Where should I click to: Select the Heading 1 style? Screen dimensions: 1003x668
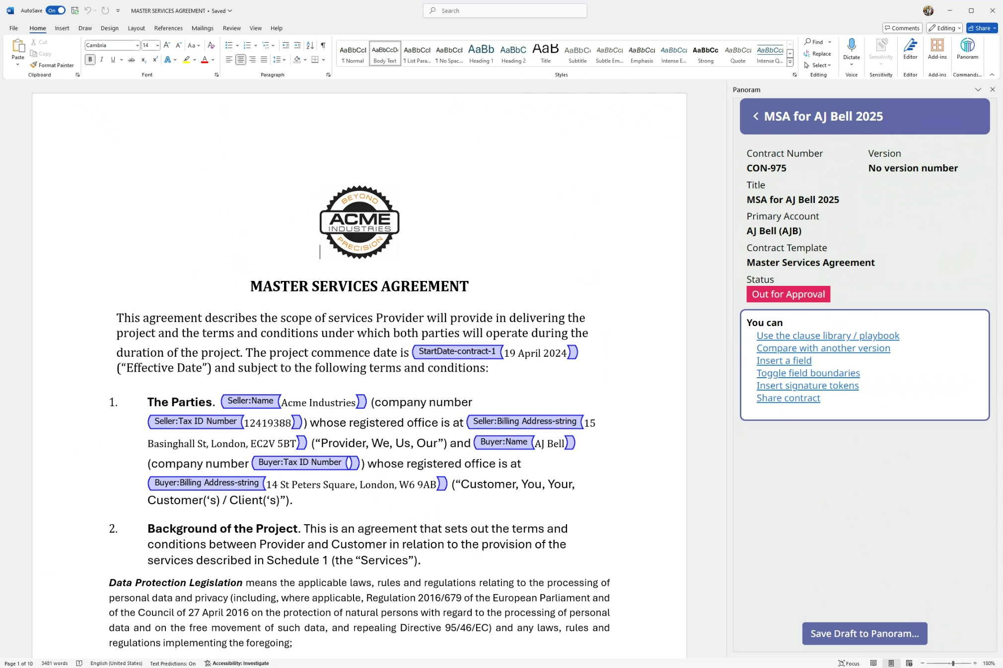(481, 53)
